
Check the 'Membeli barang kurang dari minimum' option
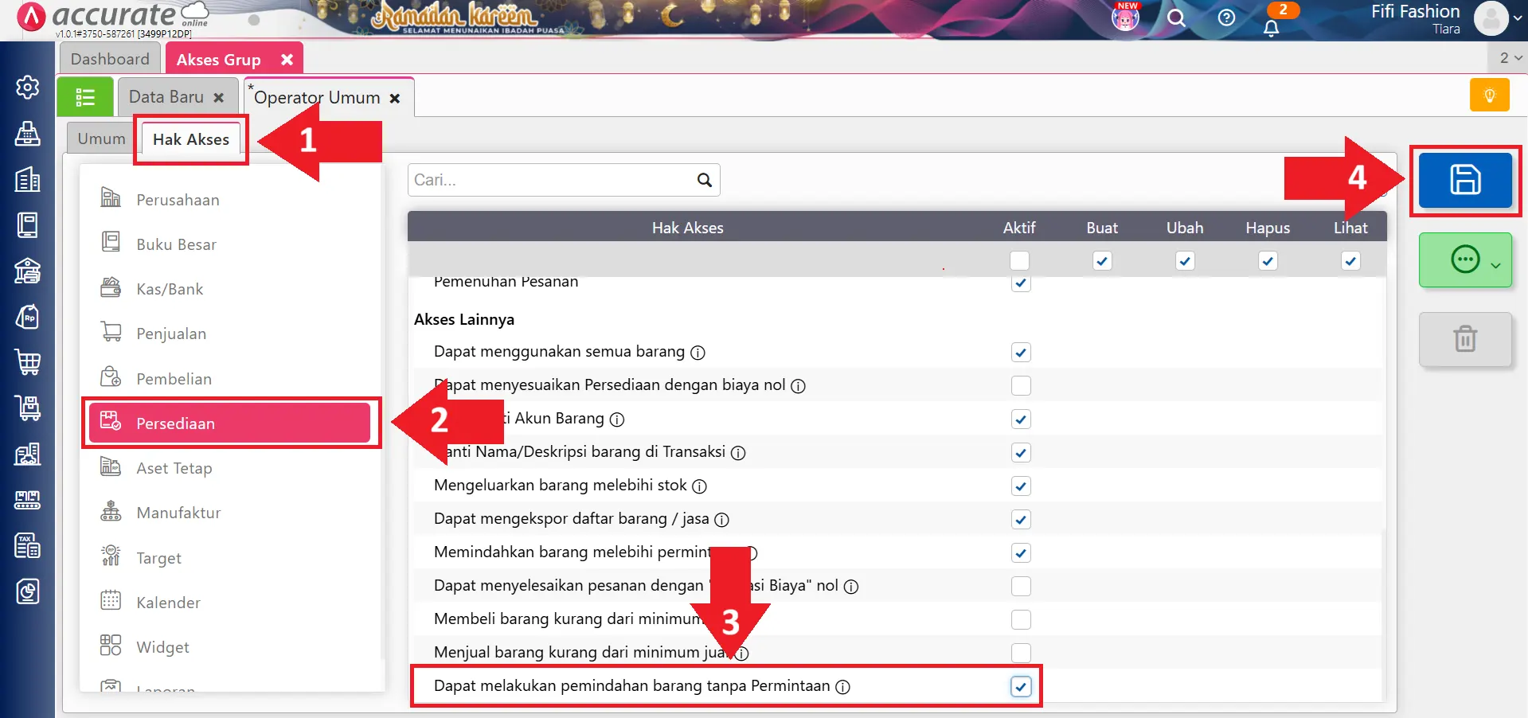[1020, 619]
